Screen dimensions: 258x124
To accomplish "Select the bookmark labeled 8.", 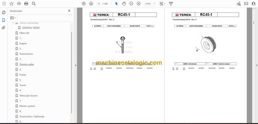I will click(x=20, y=111).
